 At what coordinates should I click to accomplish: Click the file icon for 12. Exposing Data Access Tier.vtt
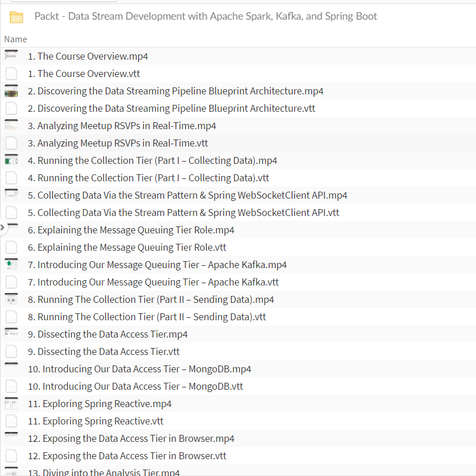(11, 456)
